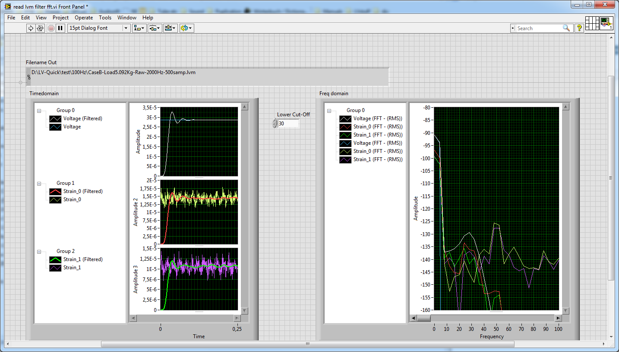Open the Distribute Objects tool
The width and height of the screenshot is (619, 352).
(x=155, y=28)
